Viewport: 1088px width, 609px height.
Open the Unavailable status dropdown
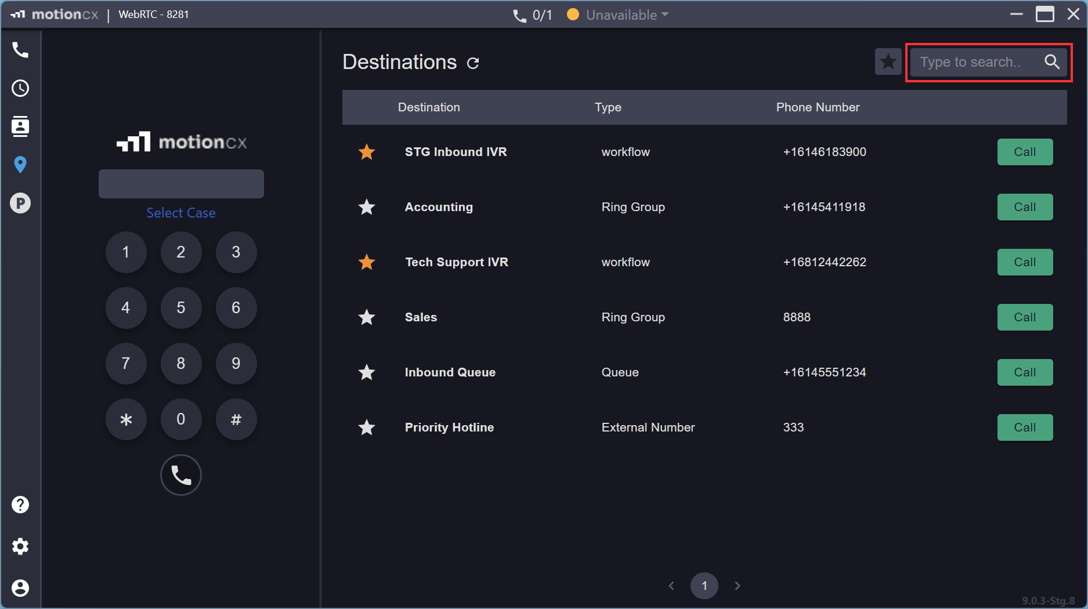[619, 15]
